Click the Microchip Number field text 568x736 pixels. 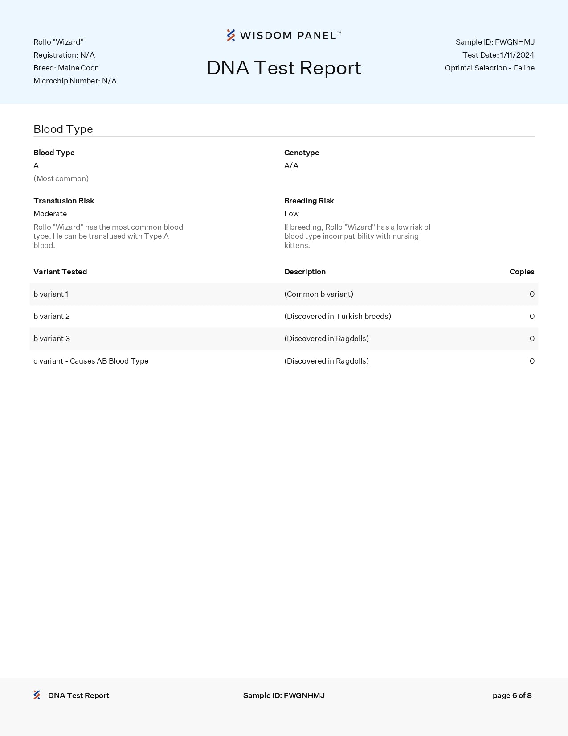pyautogui.click(x=75, y=81)
